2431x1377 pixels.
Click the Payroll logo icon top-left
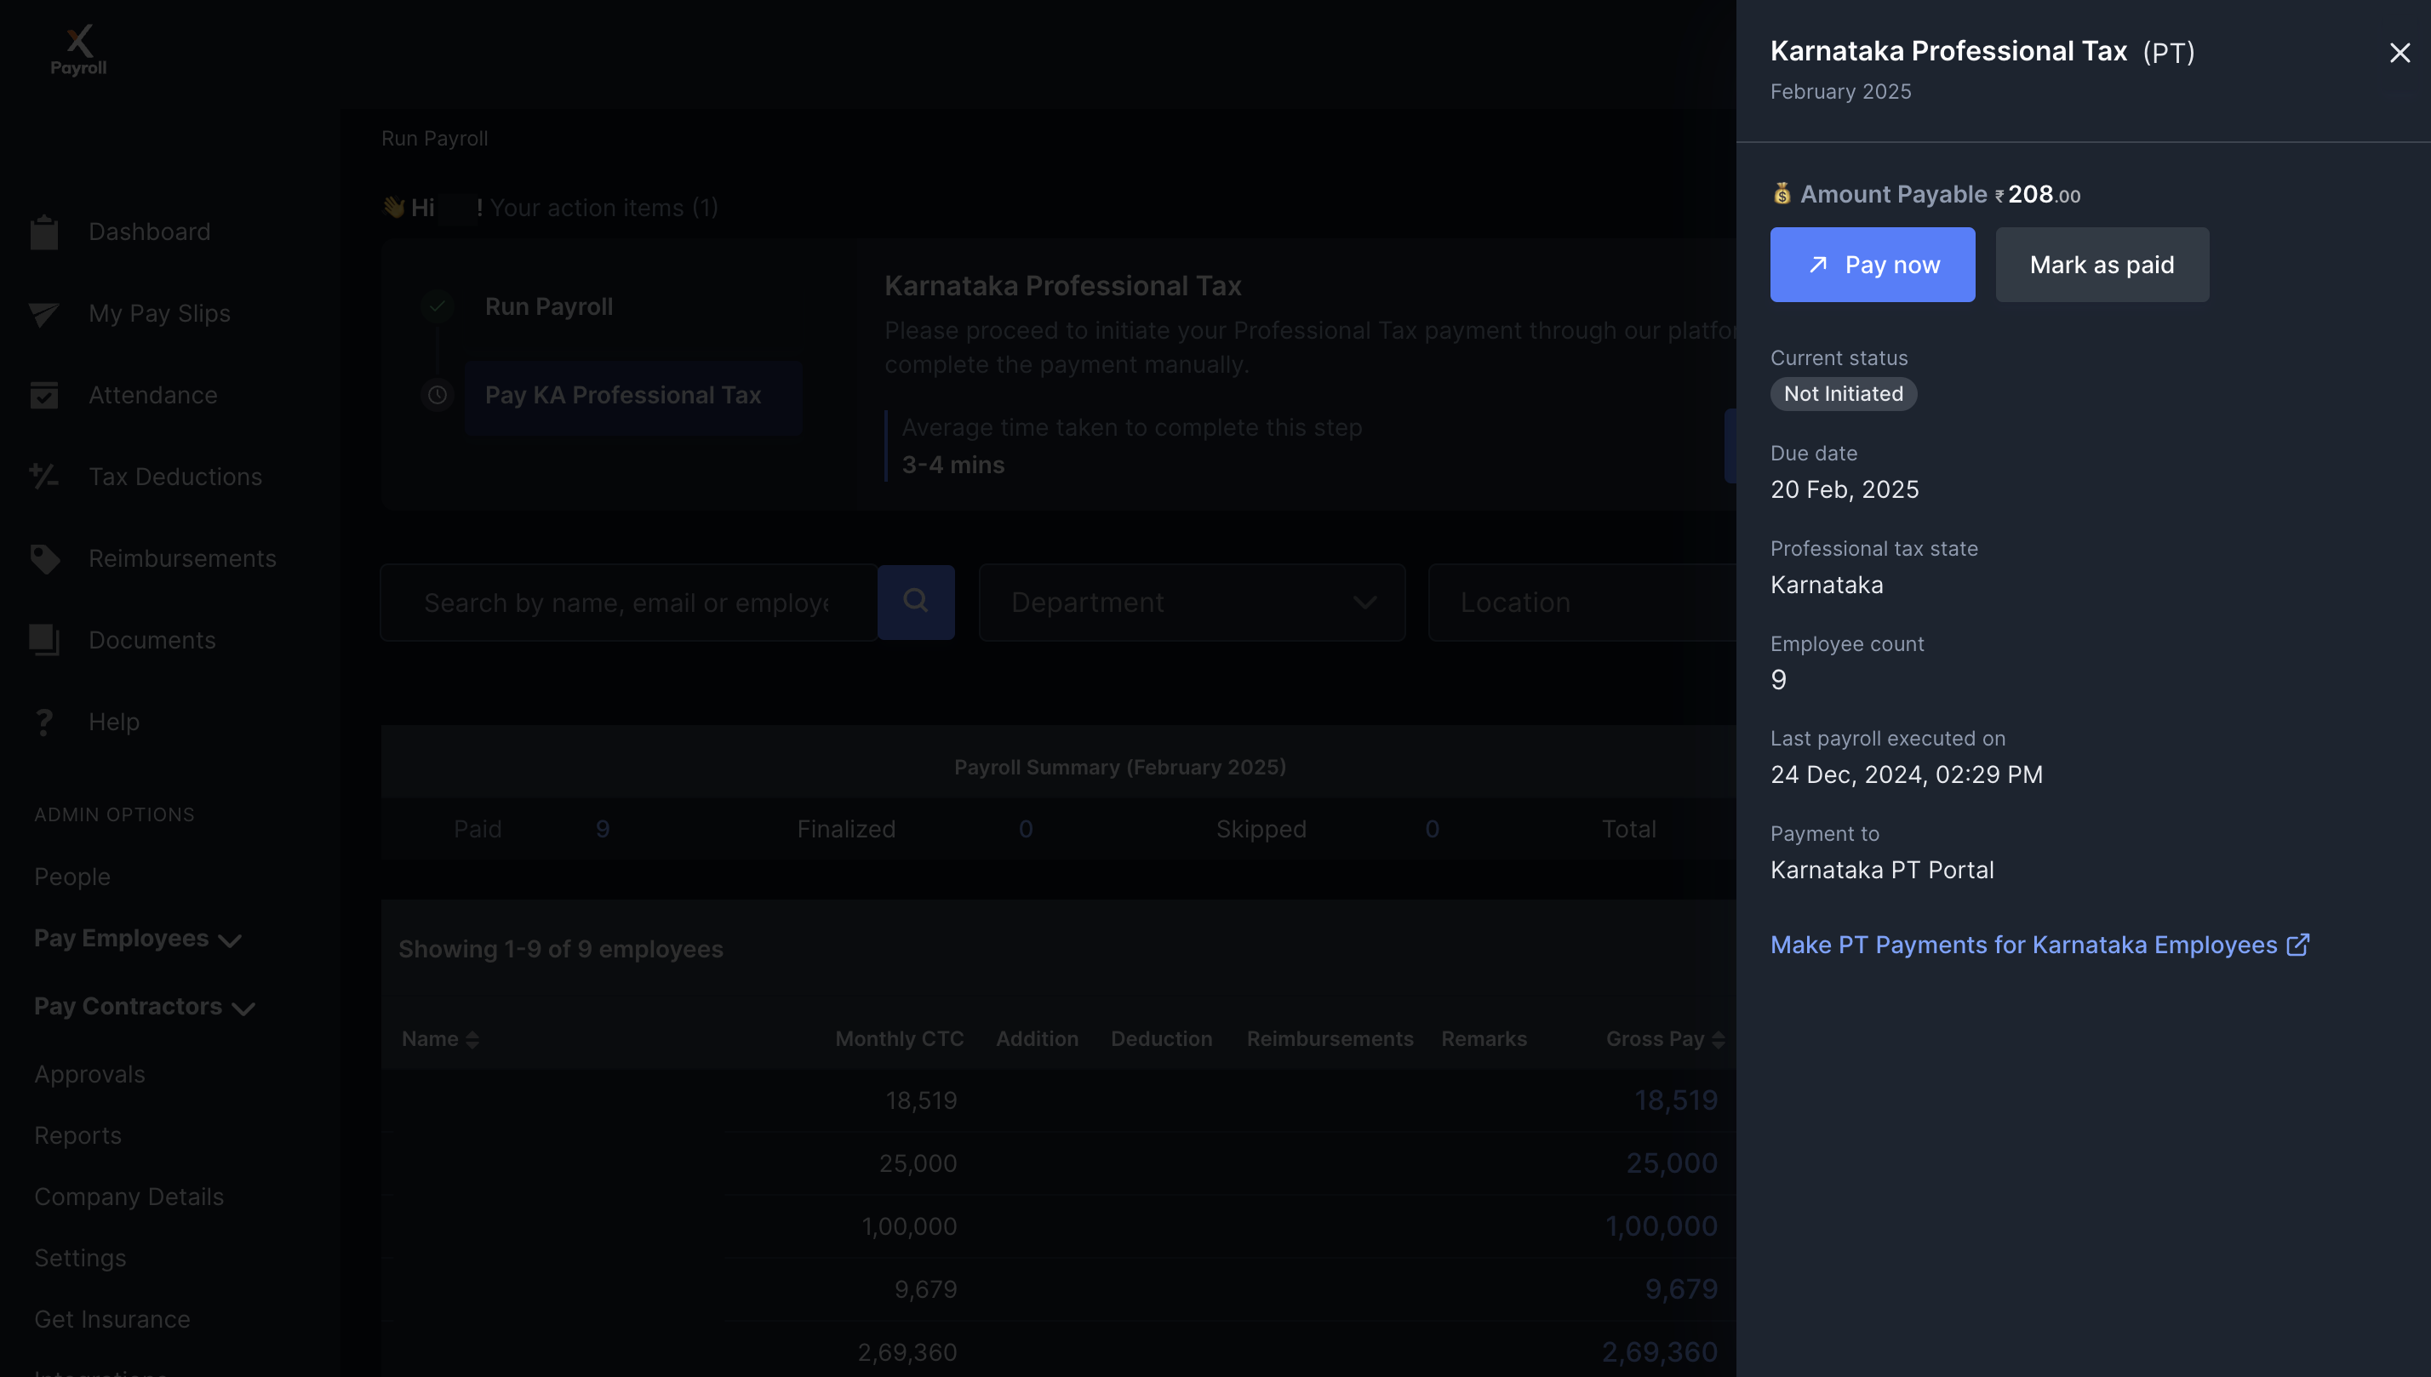tap(78, 47)
